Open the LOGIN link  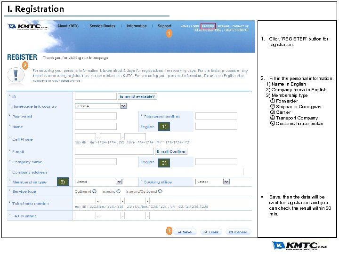click(x=195, y=26)
